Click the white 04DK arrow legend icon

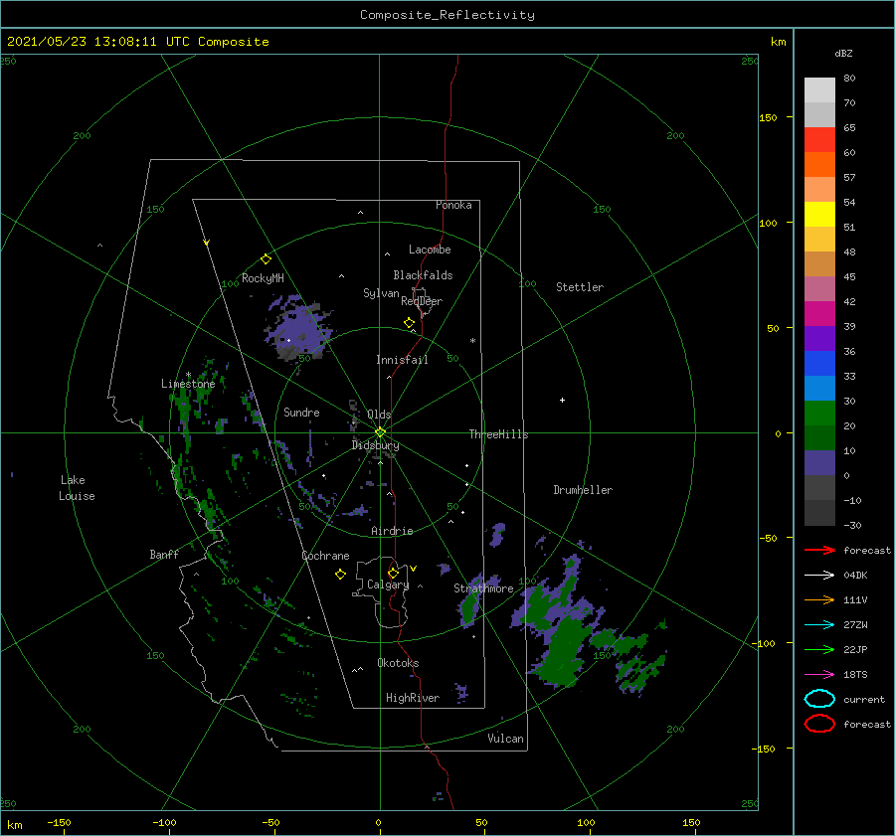pos(819,575)
